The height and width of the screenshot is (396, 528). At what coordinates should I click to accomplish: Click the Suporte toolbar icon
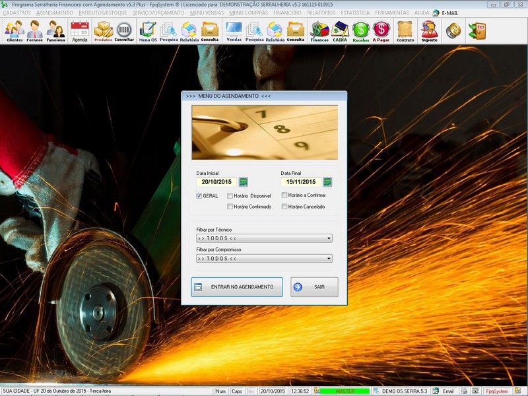(x=429, y=30)
